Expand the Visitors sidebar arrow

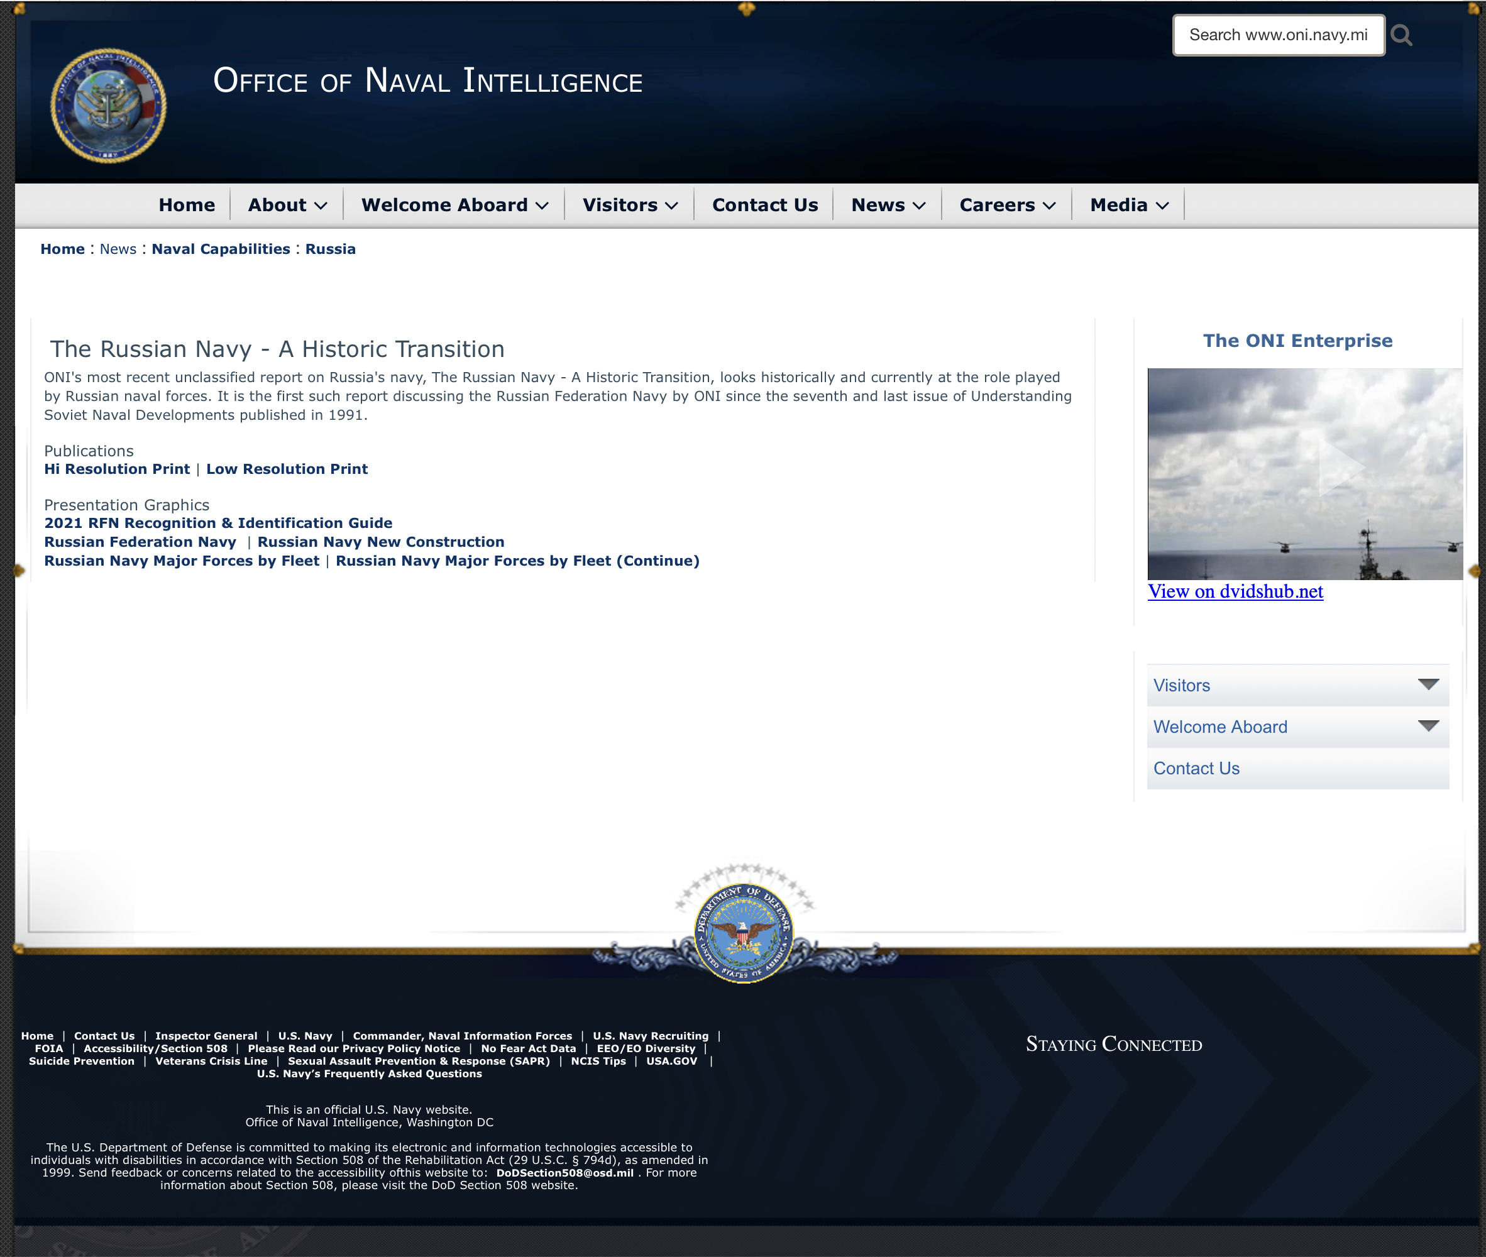(x=1428, y=685)
